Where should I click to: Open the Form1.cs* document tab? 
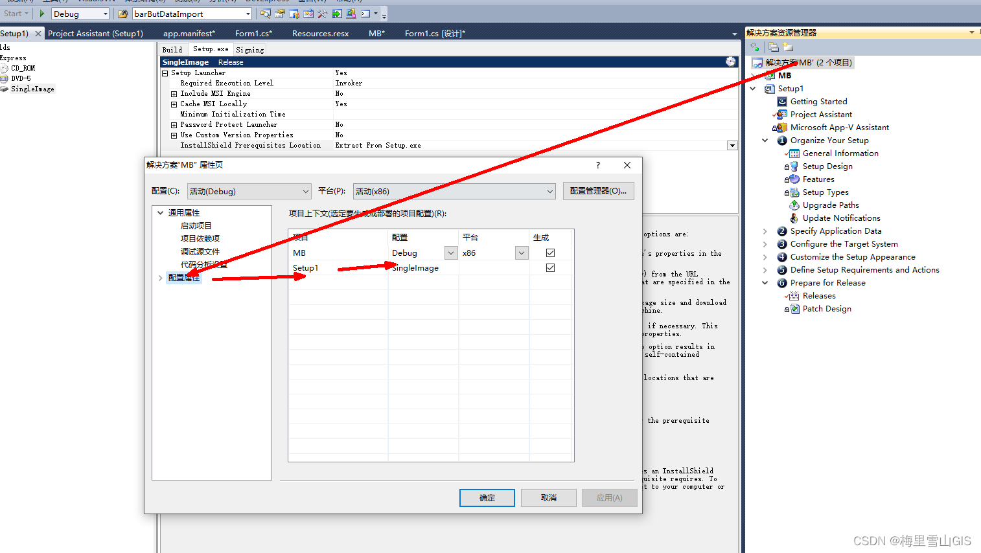[253, 33]
